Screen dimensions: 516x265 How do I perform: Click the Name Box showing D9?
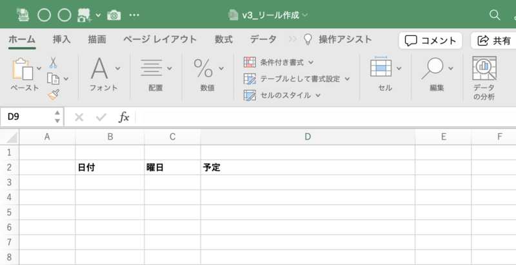26,117
